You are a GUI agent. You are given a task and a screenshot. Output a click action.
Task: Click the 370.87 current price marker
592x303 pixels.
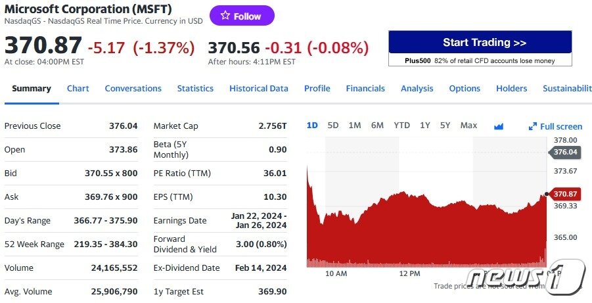(564, 194)
